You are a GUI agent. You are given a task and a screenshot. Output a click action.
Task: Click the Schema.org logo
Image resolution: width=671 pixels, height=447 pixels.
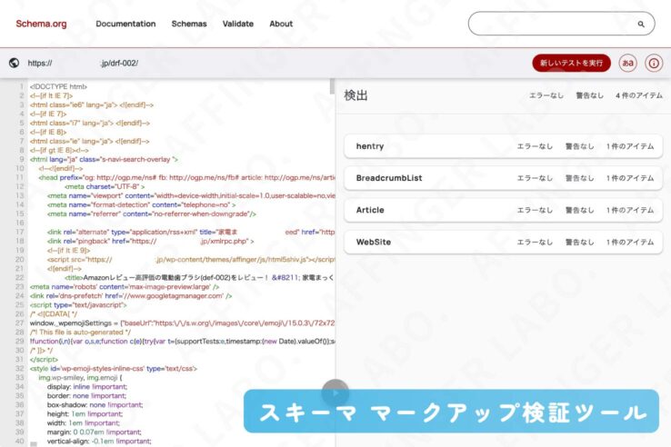pyautogui.click(x=41, y=24)
